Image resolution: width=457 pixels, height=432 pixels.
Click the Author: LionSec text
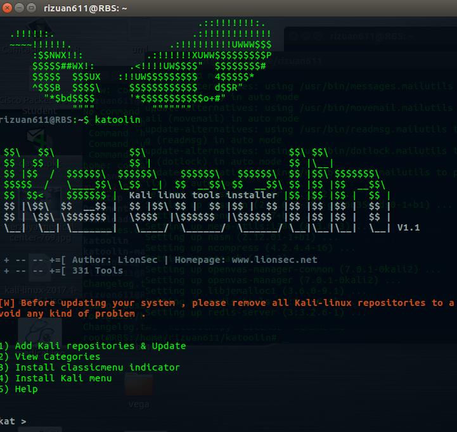(x=115, y=260)
